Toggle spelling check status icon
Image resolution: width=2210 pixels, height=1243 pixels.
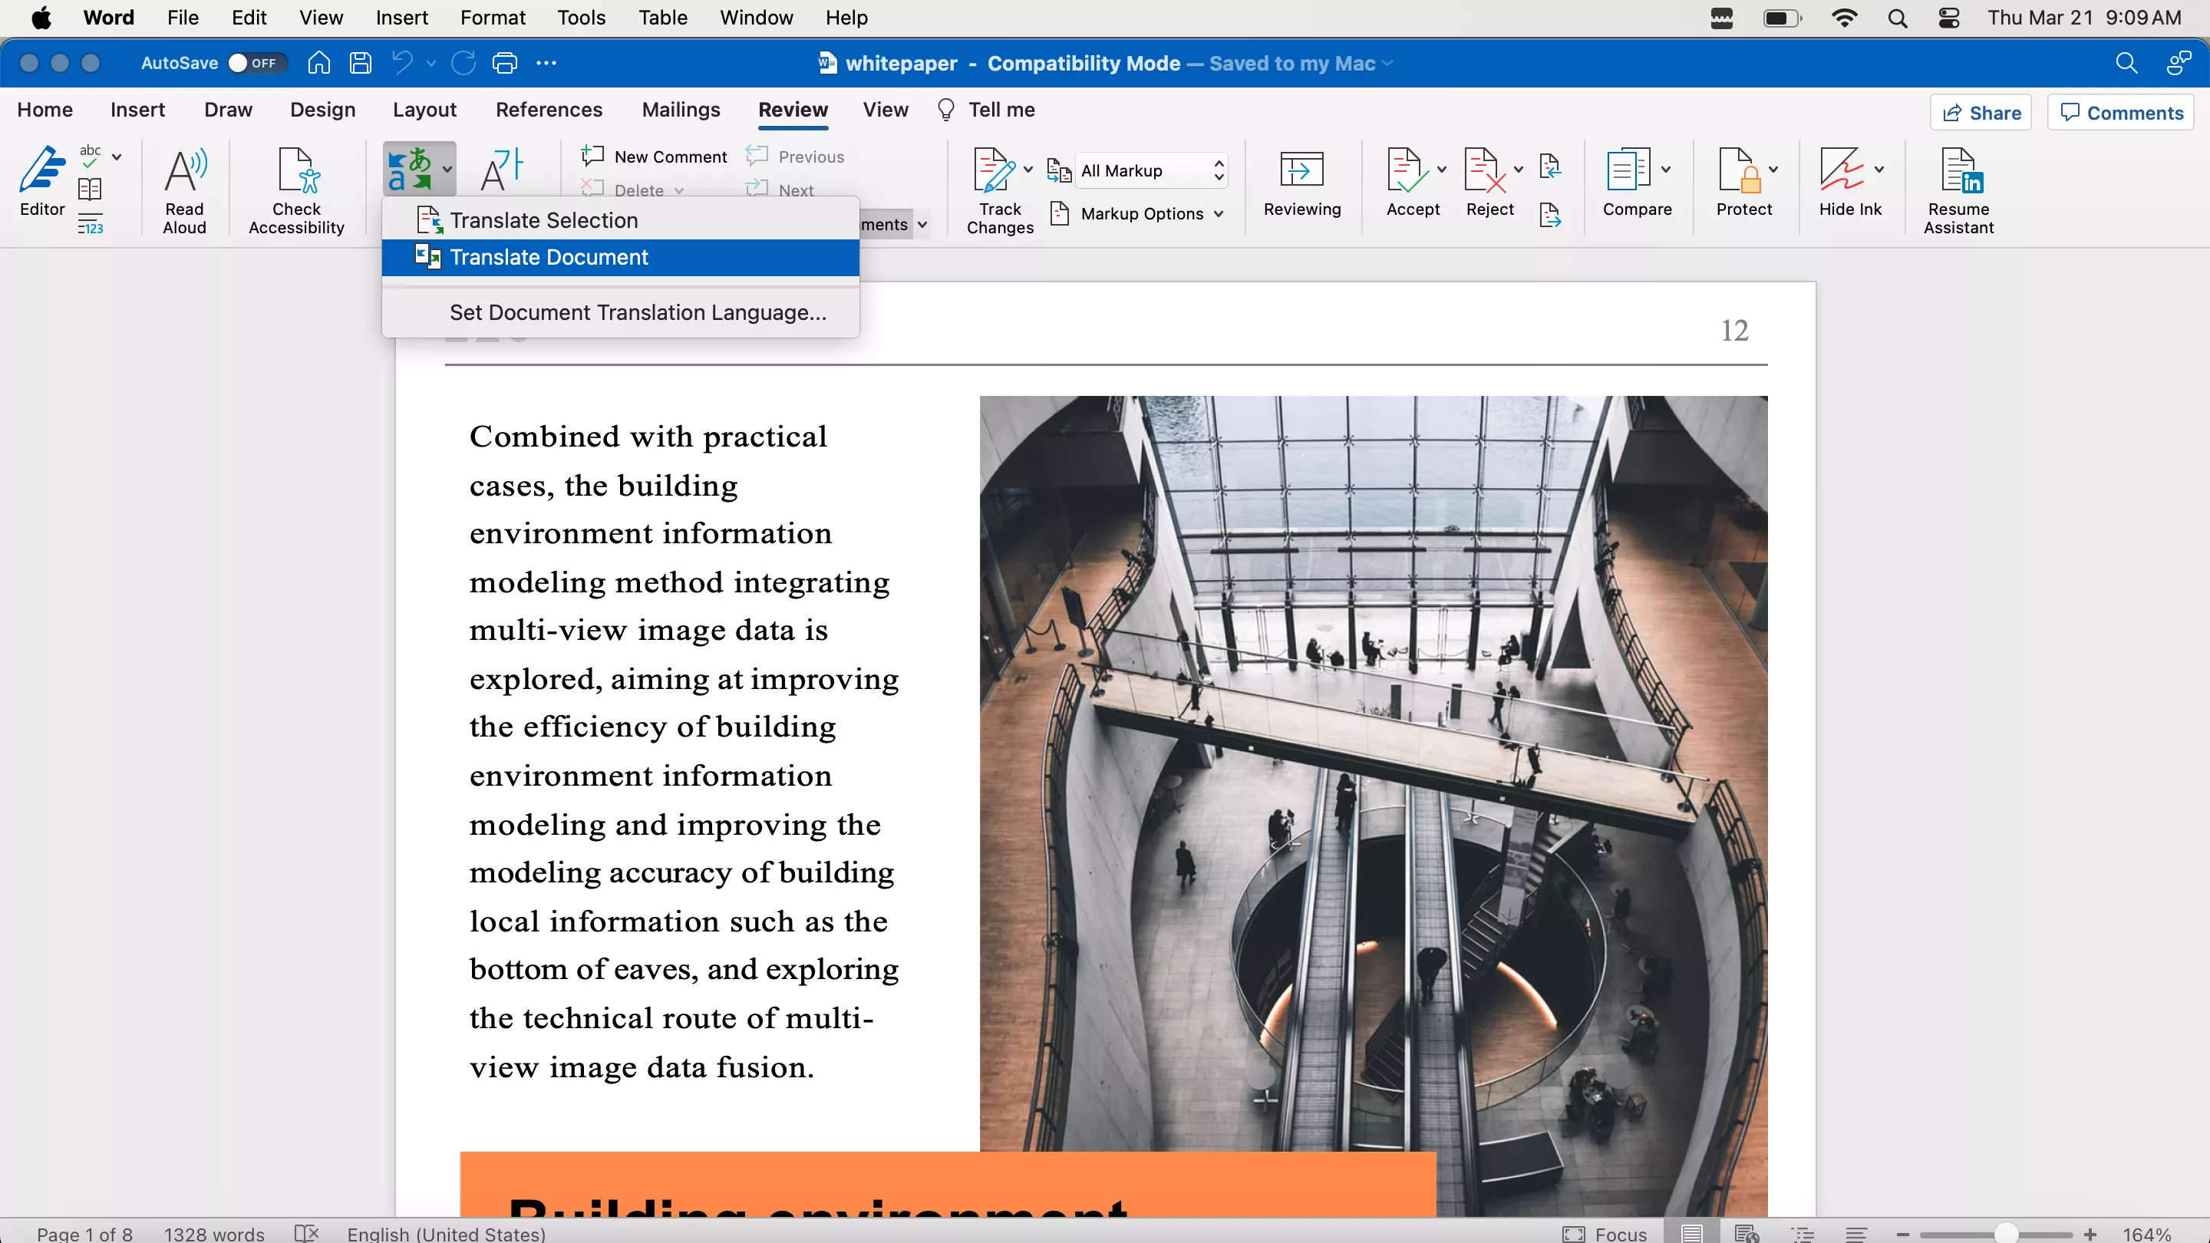click(306, 1233)
